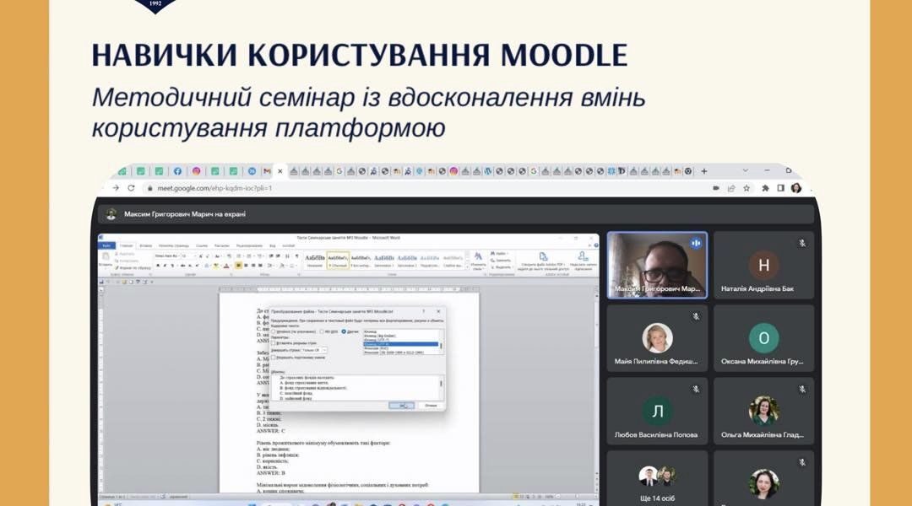Screen dimensions: 912x506
Task: Switch to the Gmail tab
Action: 267,171
